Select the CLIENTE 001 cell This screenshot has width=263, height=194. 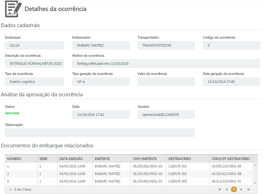click(x=188, y=166)
